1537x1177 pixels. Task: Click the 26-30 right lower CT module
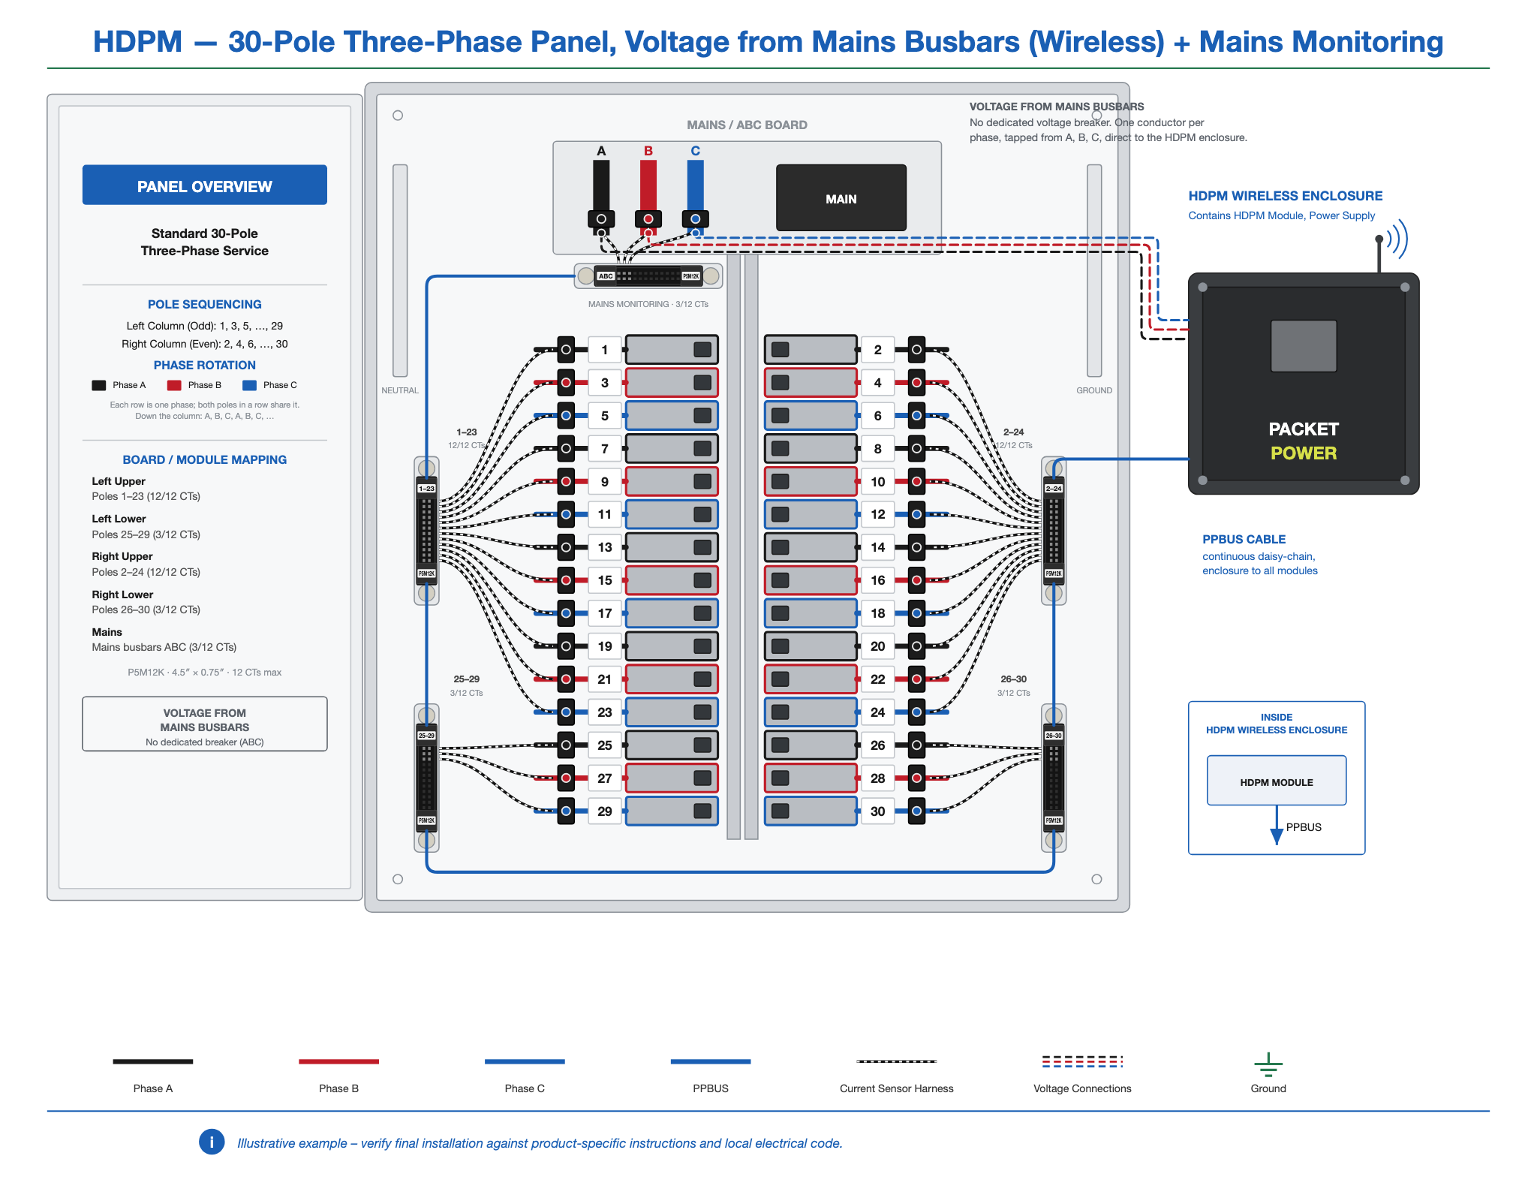click(1054, 778)
